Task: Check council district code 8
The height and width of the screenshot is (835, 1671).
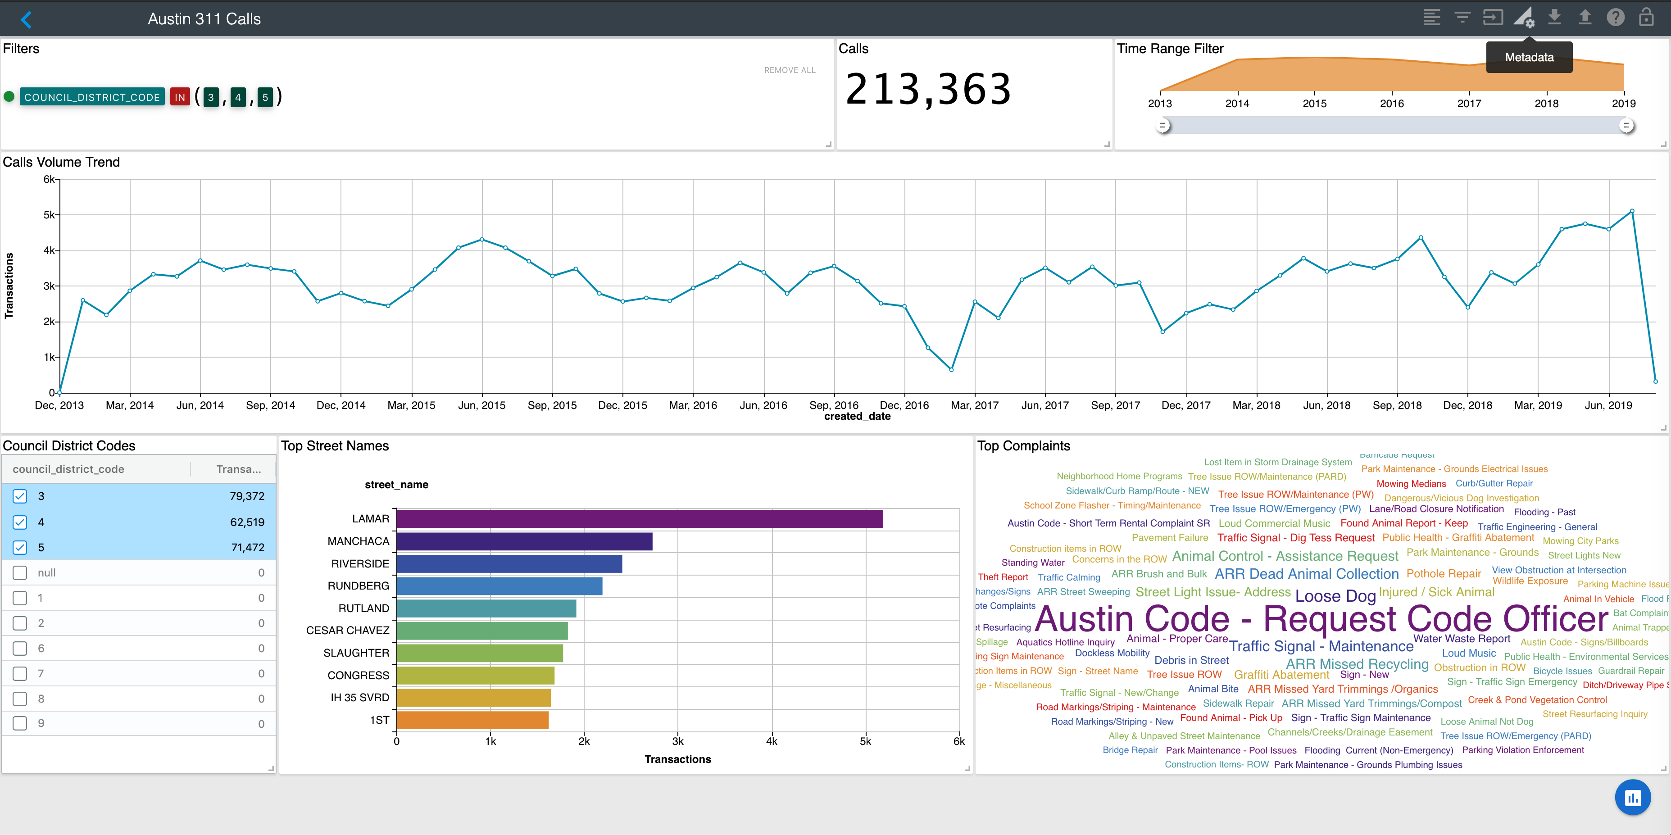Action: click(x=20, y=699)
